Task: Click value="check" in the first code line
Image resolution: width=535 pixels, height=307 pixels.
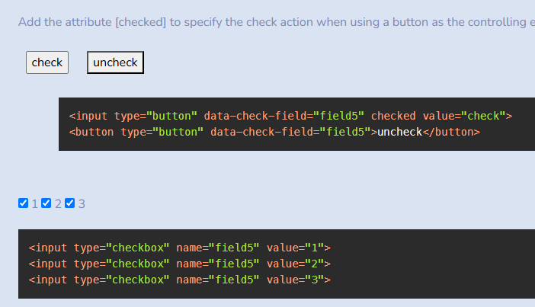Action: pos(464,116)
